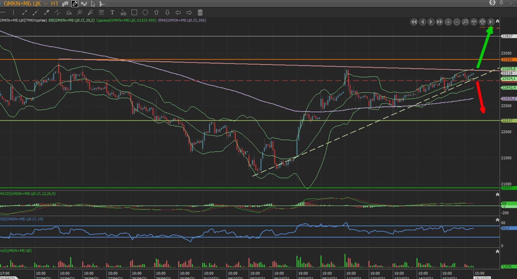This screenshot has height=279, width=517.
Task: Collapse the Vol volume panel
Action: tap(497, 251)
